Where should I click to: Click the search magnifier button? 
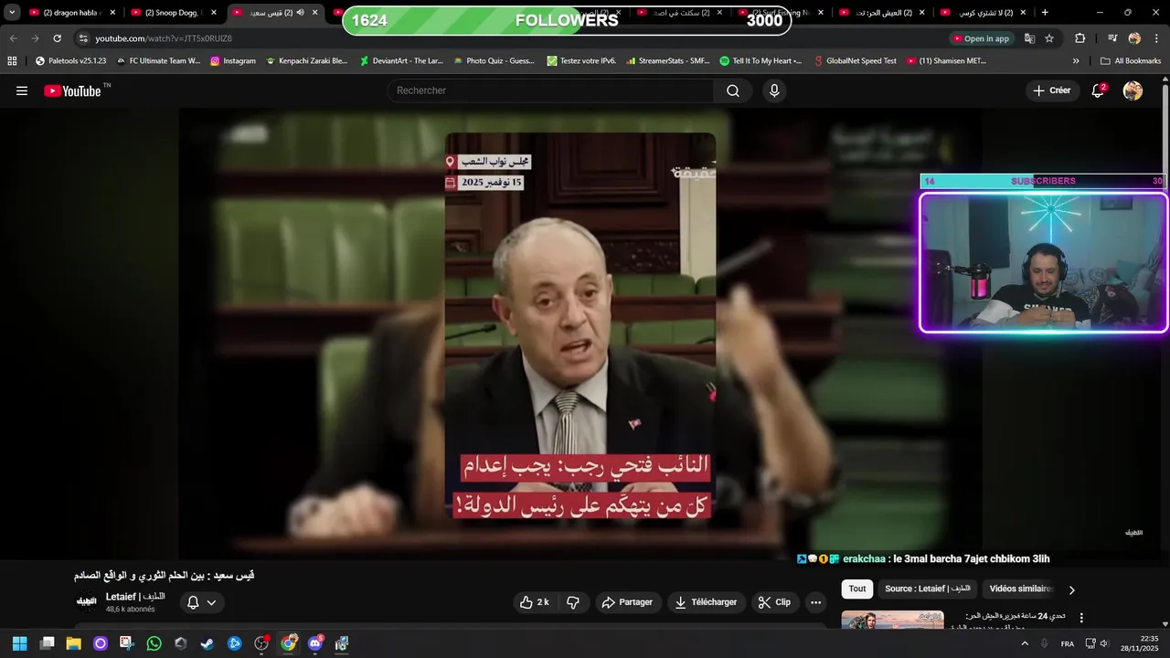733,90
